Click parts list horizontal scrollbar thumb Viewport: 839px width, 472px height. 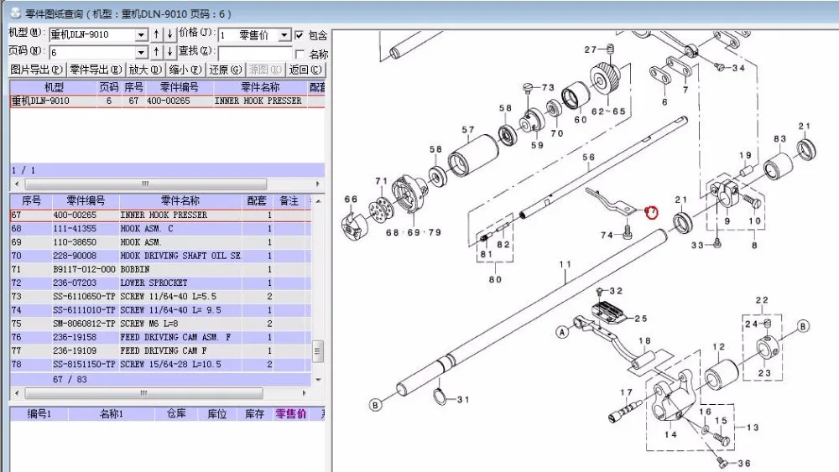[x=143, y=393]
